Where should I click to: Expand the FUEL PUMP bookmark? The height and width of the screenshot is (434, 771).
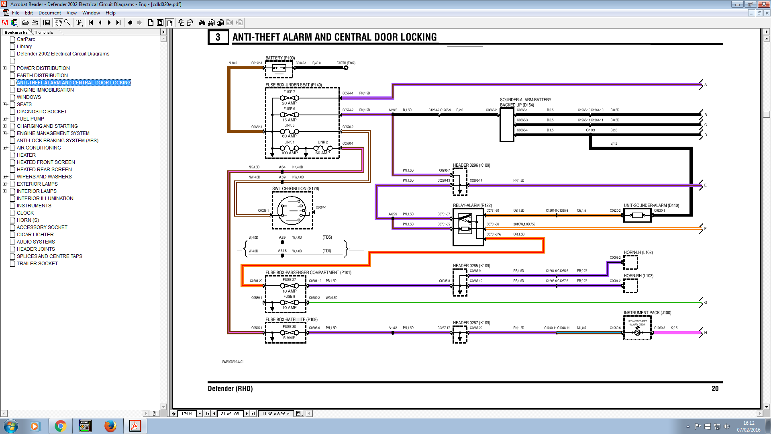coord(4,119)
